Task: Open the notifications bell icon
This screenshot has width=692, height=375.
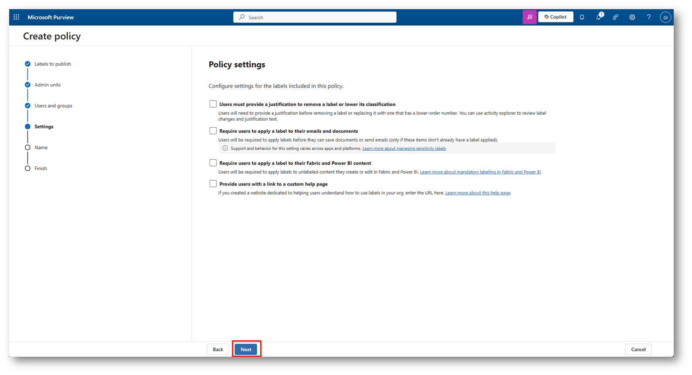Action: 582,17
